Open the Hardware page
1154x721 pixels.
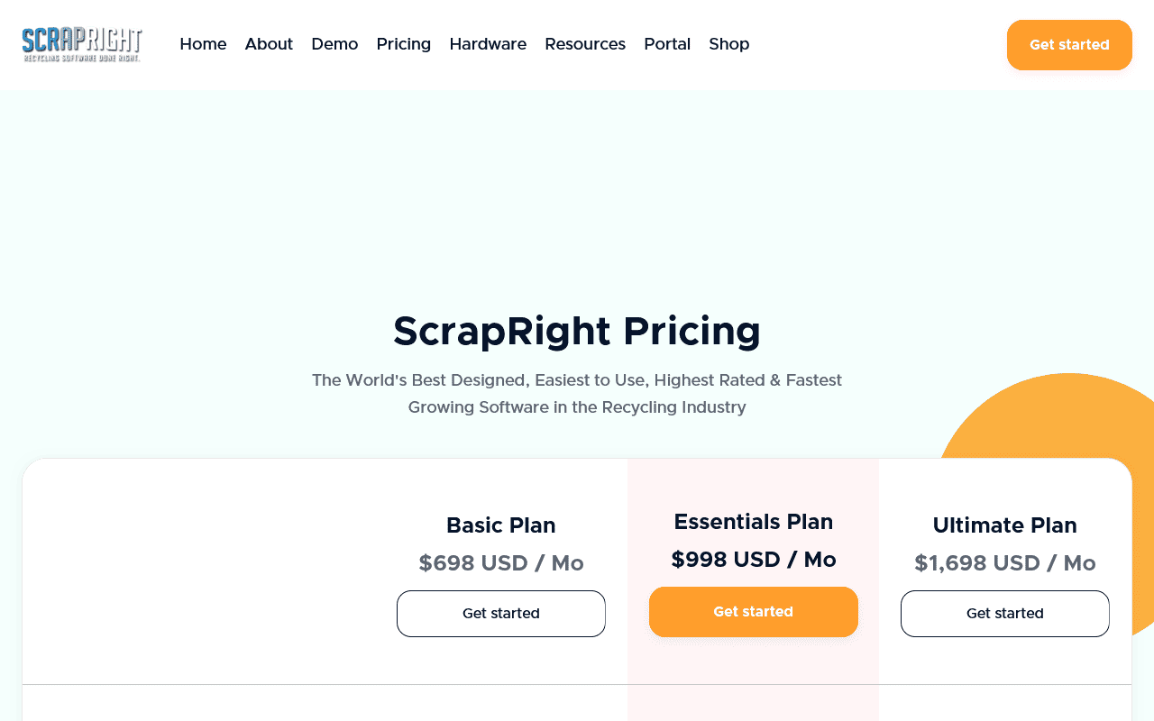click(x=488, y=43)
